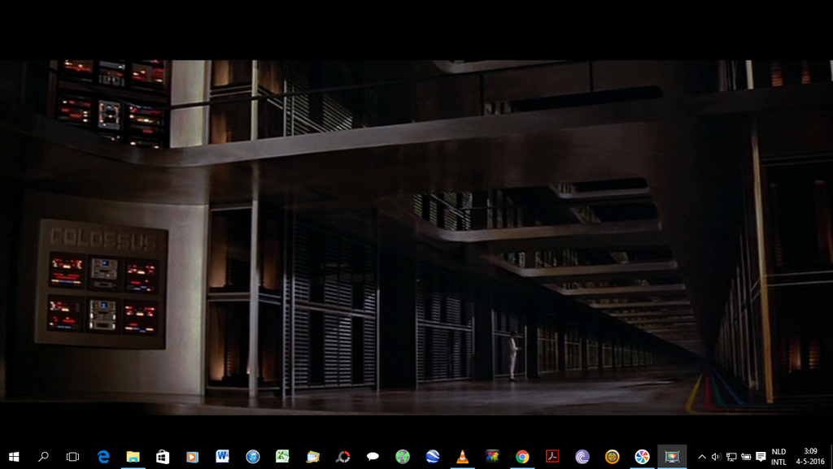Open Microsoft Word from the taskbar
This screenshot has height=469, width=833.
[x=222, y=456]
